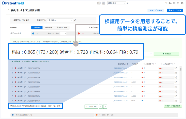Image resolution: width=186 pixels, height=119 pixels.
Task: Open patent link JP2008145117A
Action: (x=120, y=101)
